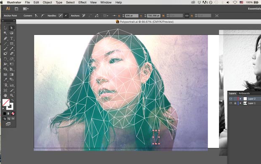Open the Effect menu

pyautogui.click(x=82, y=3)
